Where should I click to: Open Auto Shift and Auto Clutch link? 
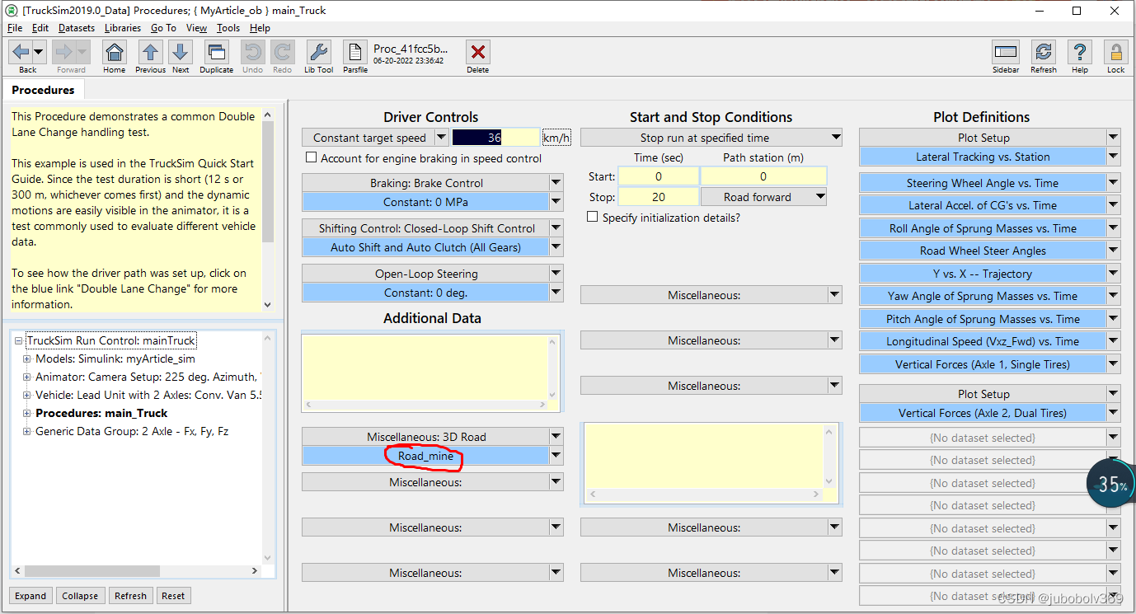(425, 247)
